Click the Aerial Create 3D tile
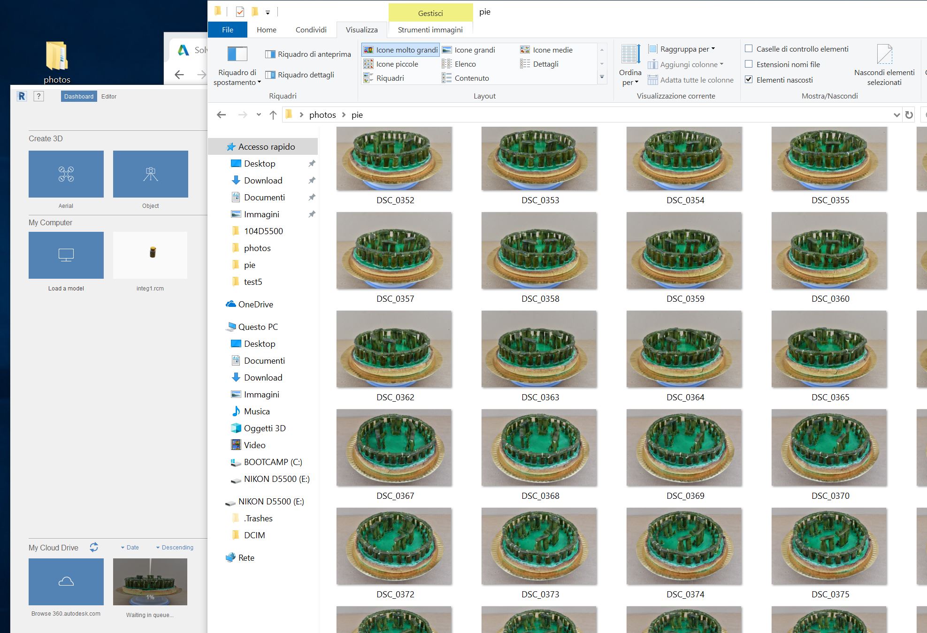The image size is (927, 633). point(66,174)
